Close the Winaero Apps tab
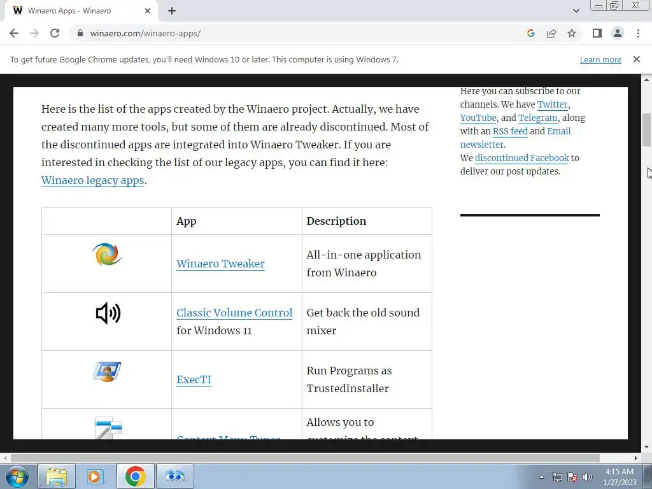The width and height of the screenshot is (652, 489). click(148, 11)
